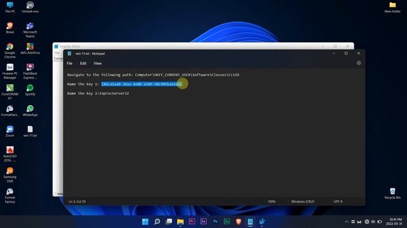This screenshot has width=407, height=228.
Task: Switch to Registry Editor taskbar icon
Action: [262, 222]
